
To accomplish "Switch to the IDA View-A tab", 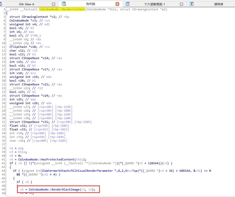I will (27, 4).
